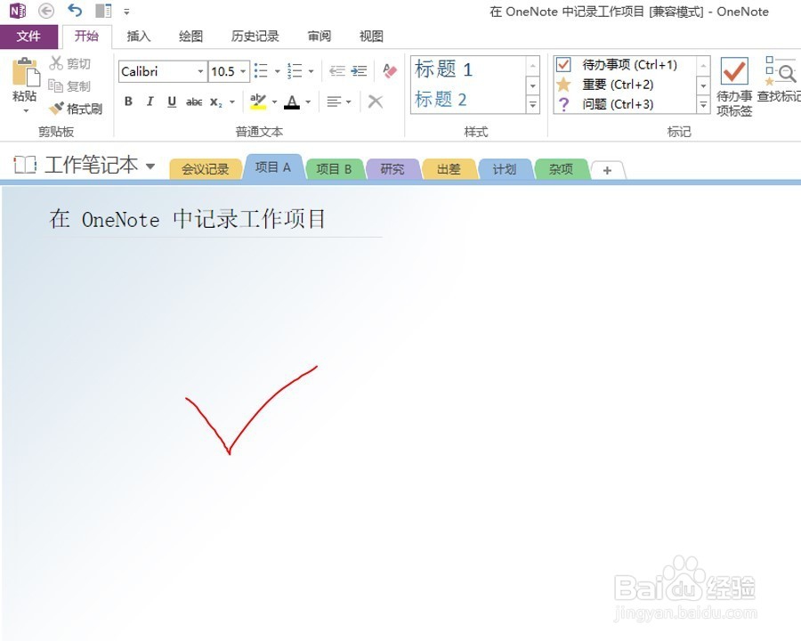801x641 pixels.
Task: Open the highlight color dropdown
Action: 274,101
